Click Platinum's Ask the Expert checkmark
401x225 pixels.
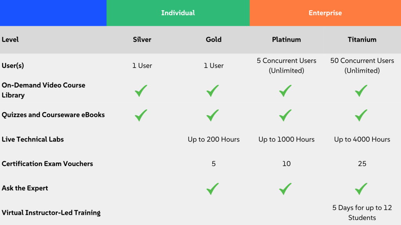pos(285,189)
